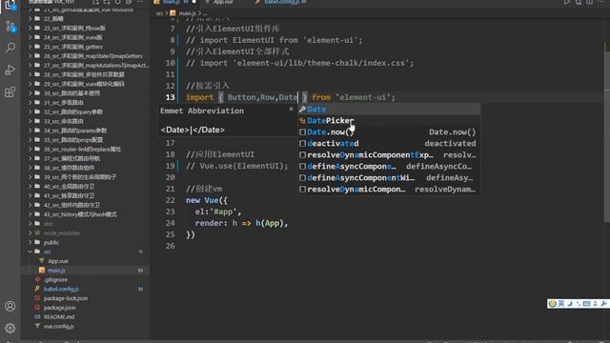Expand the public folder
Viewport: 610px width, 343px height.
pyautogui.click(x=30, y=242)
